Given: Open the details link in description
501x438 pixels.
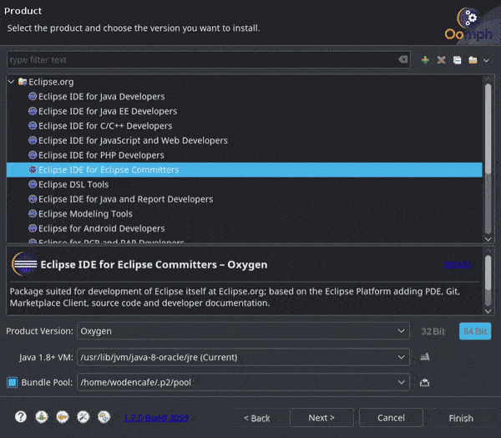Looking at the screenshot, I should (x=458, y=264).
